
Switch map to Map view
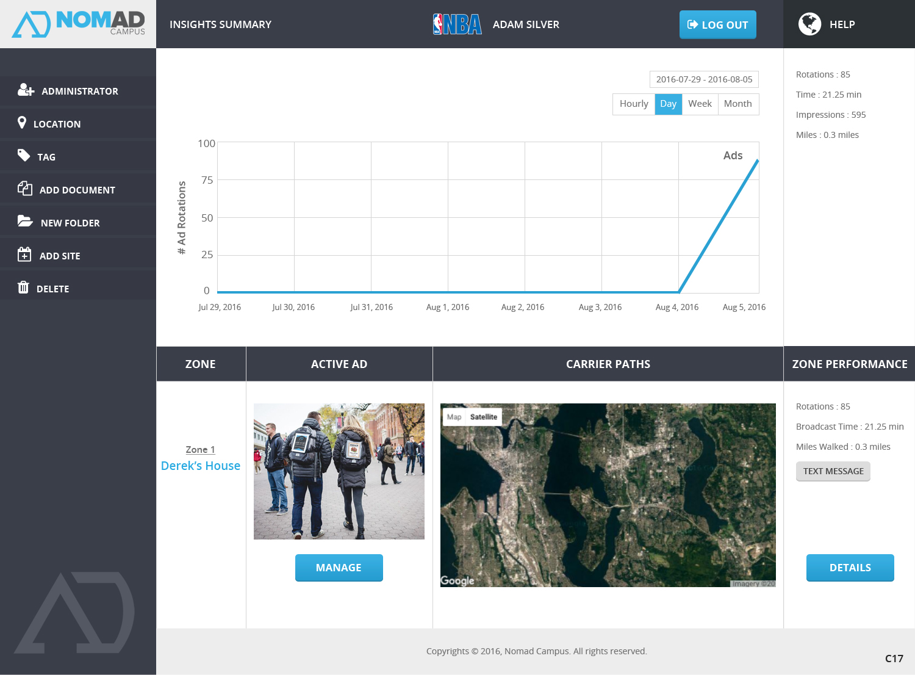(454, 417)
